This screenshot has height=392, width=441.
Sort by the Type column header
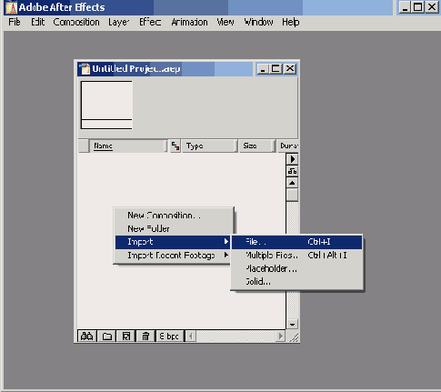(209, 146)
